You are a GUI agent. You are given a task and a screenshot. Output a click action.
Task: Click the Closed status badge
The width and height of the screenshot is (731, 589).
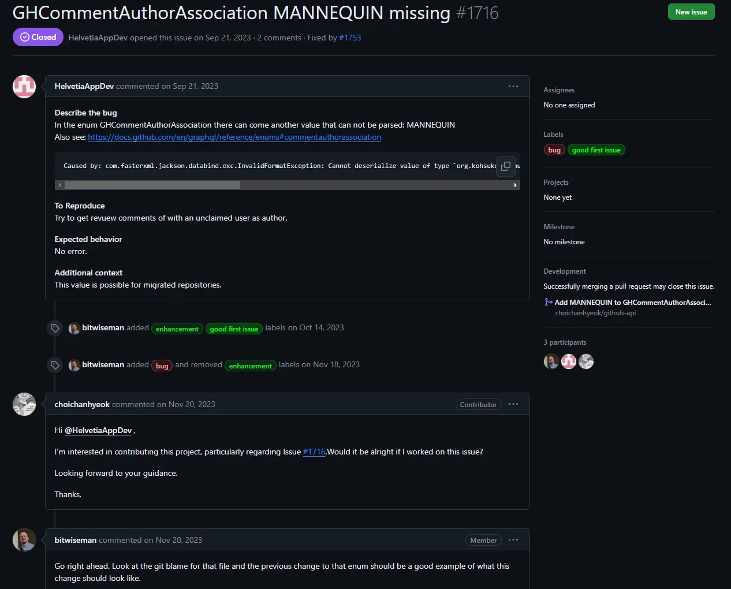[x=38, y=37]
